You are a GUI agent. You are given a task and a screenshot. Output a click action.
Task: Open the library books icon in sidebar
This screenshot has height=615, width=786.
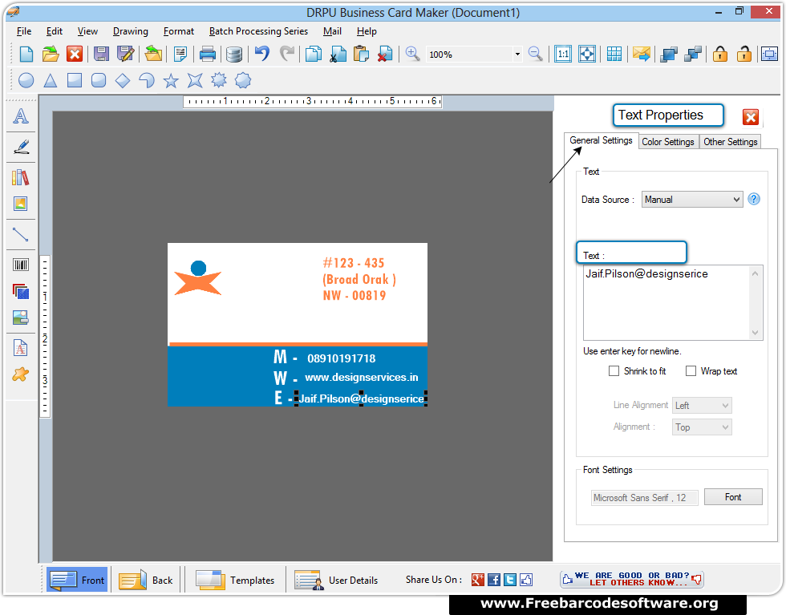tap(21, 177)
